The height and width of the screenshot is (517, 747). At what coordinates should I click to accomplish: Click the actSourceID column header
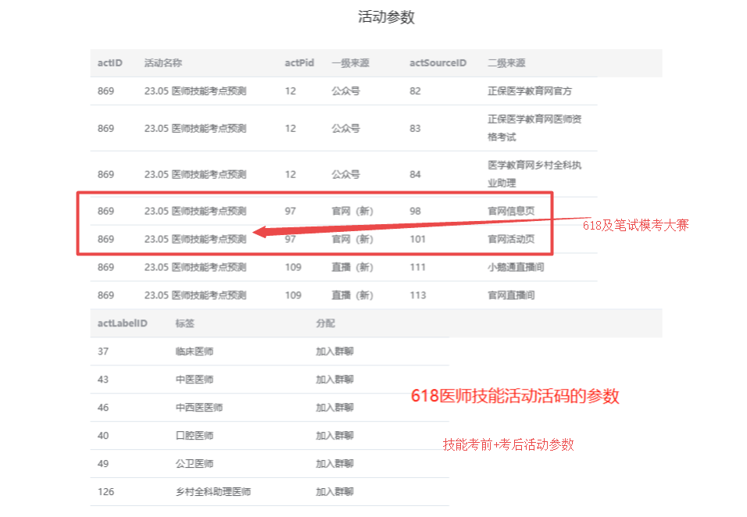click(x=438, y=62)
